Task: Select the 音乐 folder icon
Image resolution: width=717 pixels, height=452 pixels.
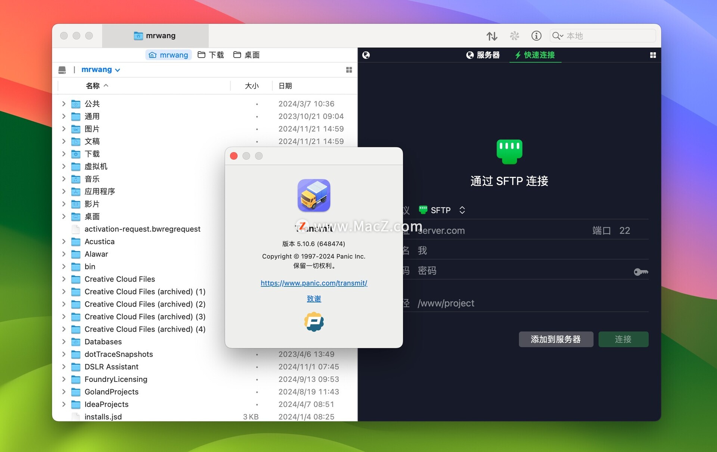Action: tap(76, 179)
